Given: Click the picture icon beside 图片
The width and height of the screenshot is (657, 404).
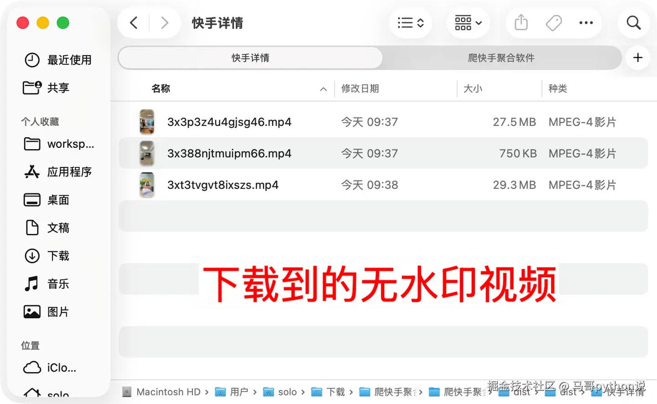Looking at the screenshot, I should tap(32, 312).
